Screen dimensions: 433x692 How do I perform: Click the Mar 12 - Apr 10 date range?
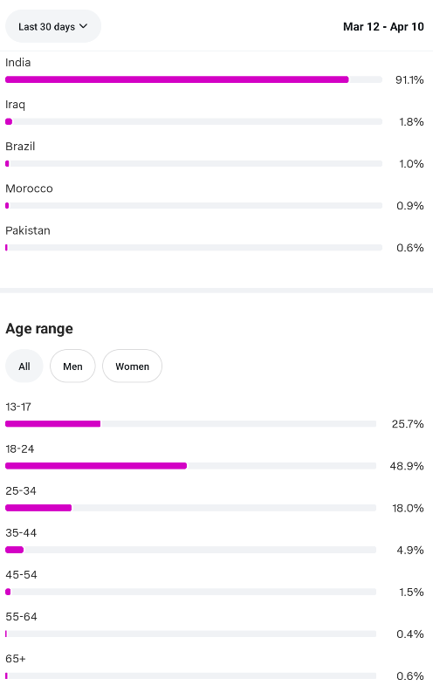[383, 26]
